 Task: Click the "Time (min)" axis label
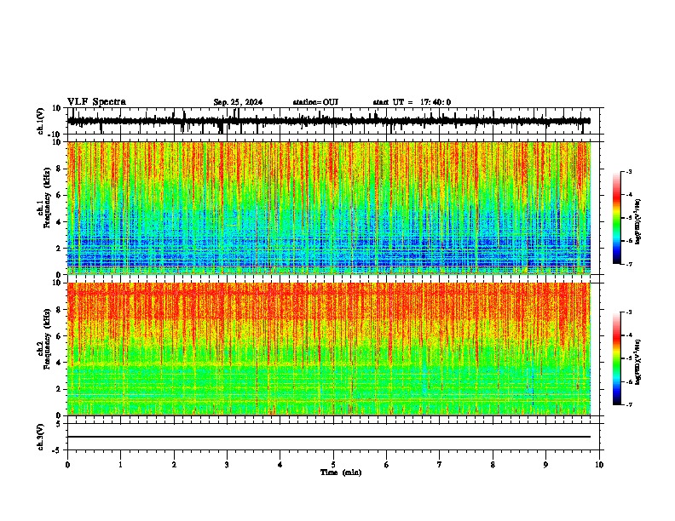pyautogui.click(x=341, y=472)
